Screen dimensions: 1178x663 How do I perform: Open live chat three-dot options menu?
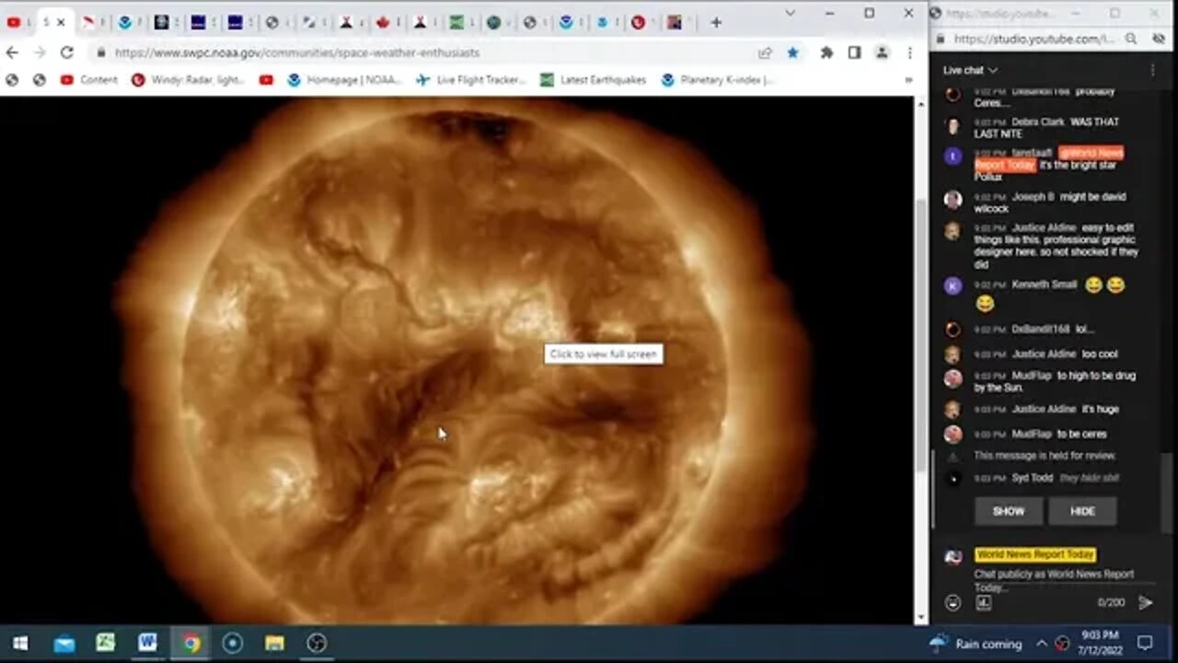click(x=1152, y=70)
